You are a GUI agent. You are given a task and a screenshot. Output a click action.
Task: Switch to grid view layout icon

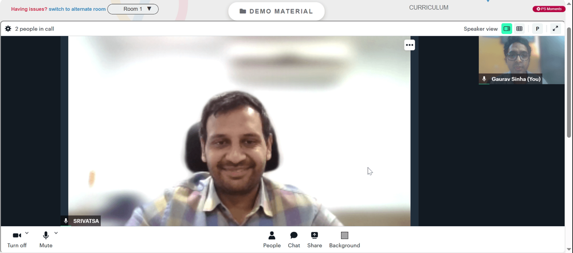[x=519, y=29]
